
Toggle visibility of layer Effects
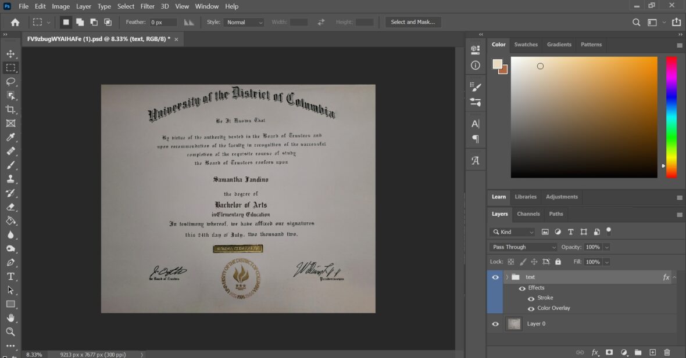522,288
